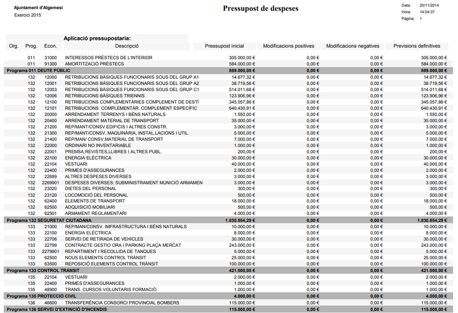Click the time value 14:04:37
458x313 pixels.
click(x=427, y=12)
